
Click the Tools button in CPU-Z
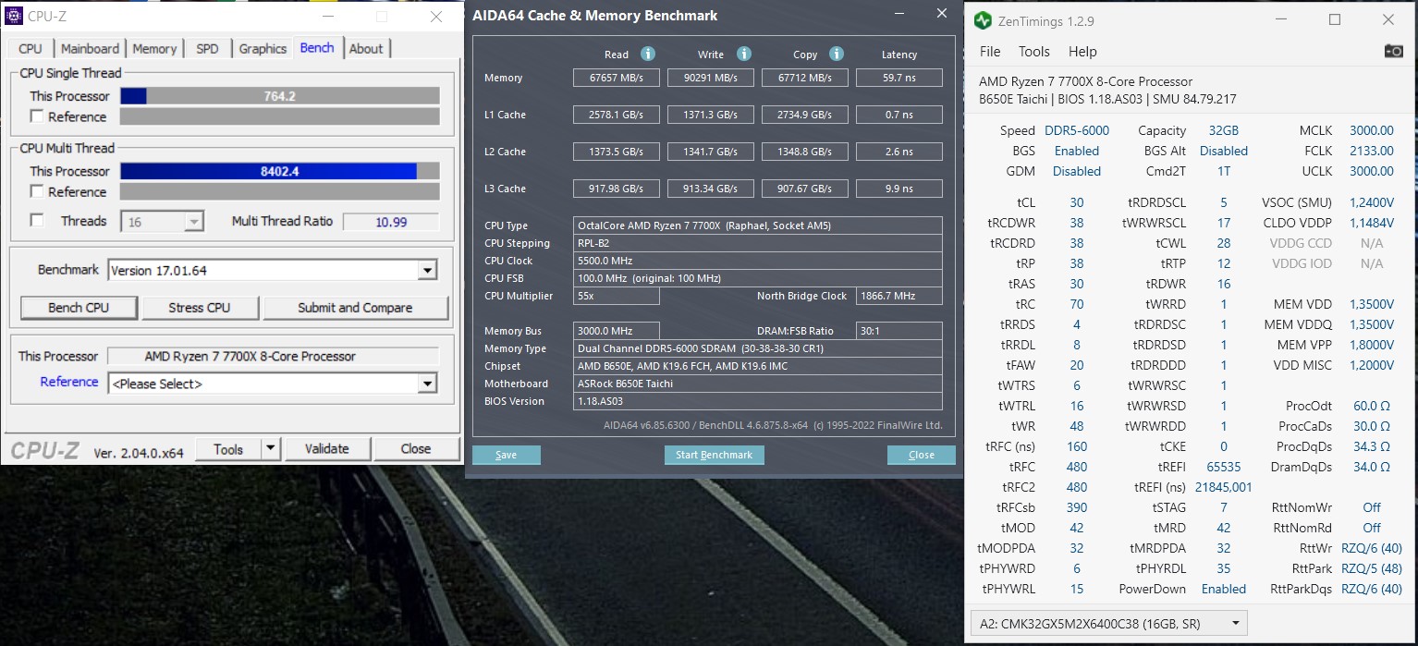228,449
